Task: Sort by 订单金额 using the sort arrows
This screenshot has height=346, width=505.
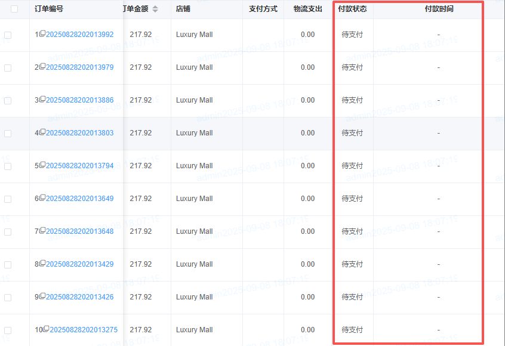Action: (x=155, y=9)
